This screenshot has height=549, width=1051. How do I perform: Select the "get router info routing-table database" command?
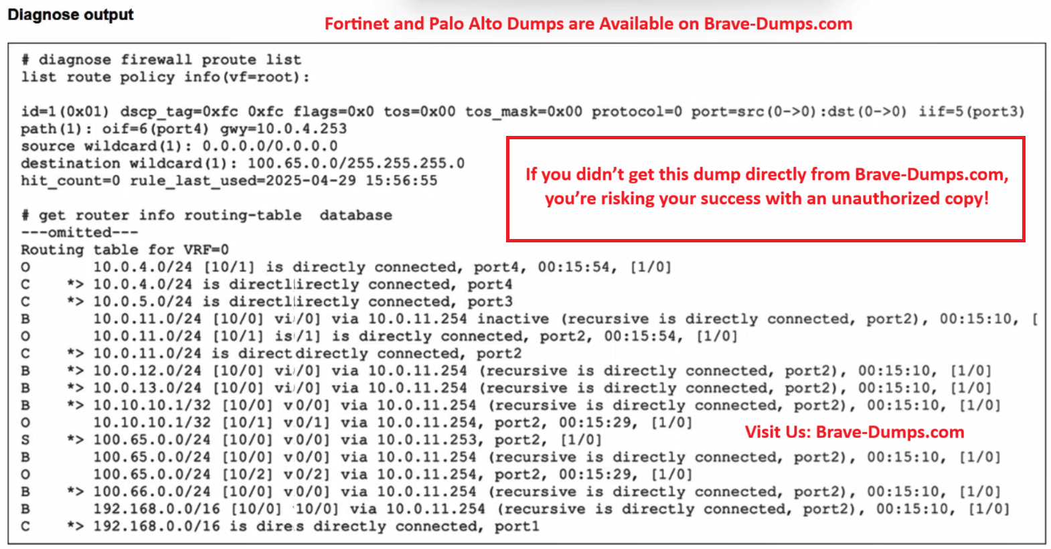pos(207,216)
